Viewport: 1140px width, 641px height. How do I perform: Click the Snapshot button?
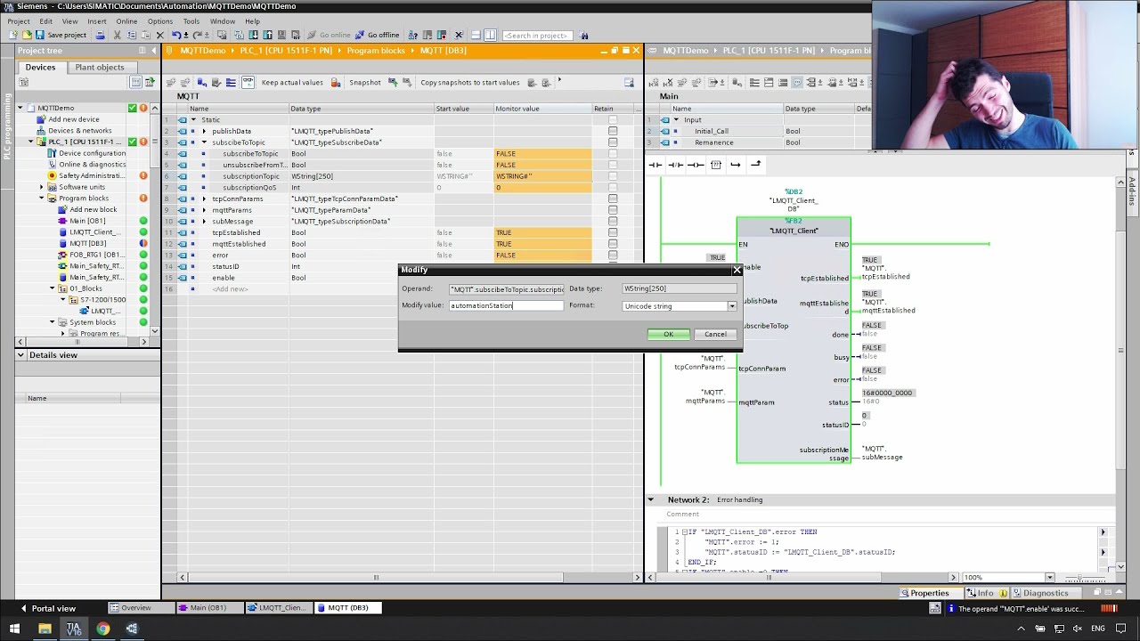364,82
